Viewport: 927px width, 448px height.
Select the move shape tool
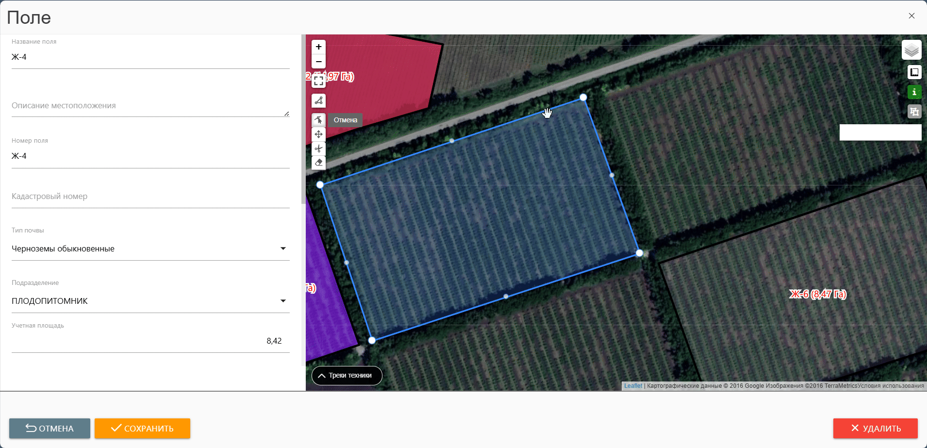pyautogui.click(x=318, y=134)
